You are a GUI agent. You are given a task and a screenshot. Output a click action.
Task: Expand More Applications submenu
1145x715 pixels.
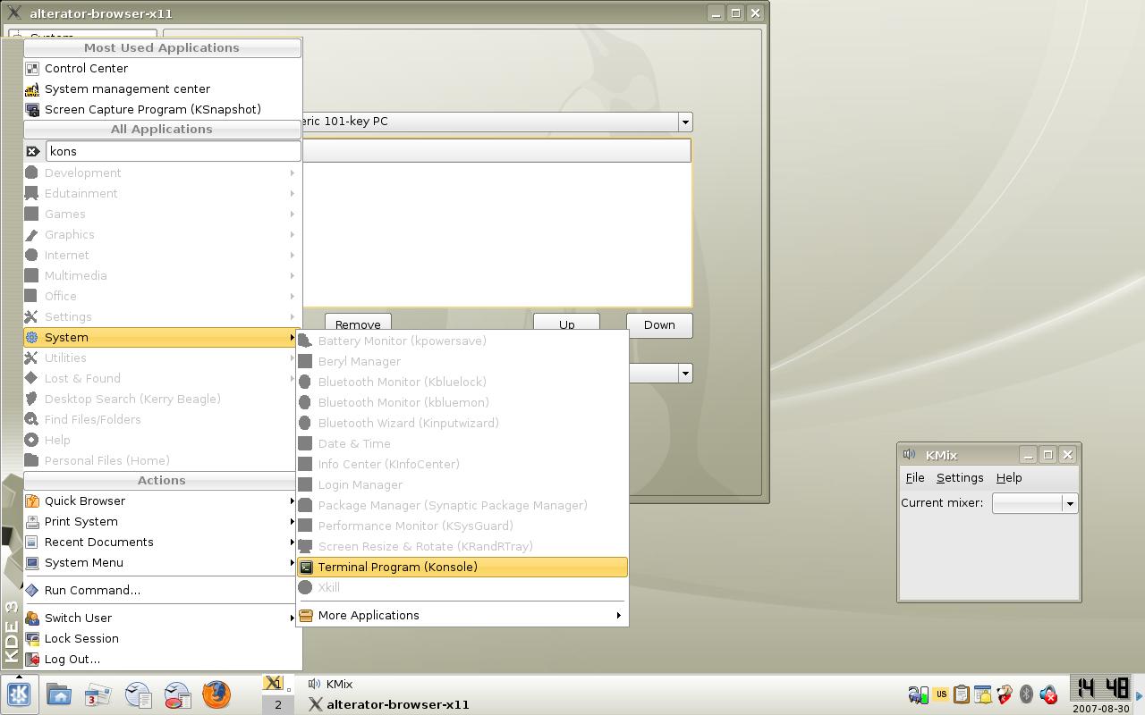pyautogui.click(x=462, y=615)
